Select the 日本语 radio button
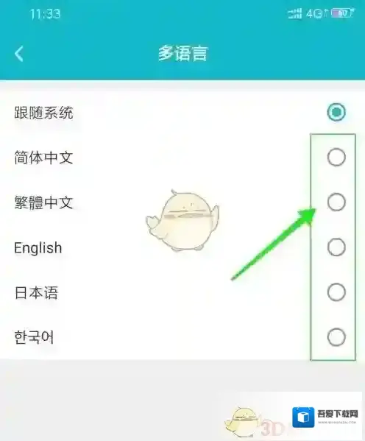 336,292
